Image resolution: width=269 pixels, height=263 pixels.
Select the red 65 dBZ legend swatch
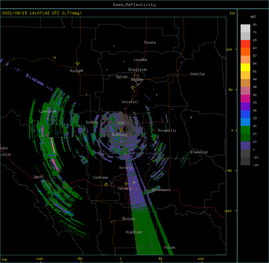coord(245,44)
